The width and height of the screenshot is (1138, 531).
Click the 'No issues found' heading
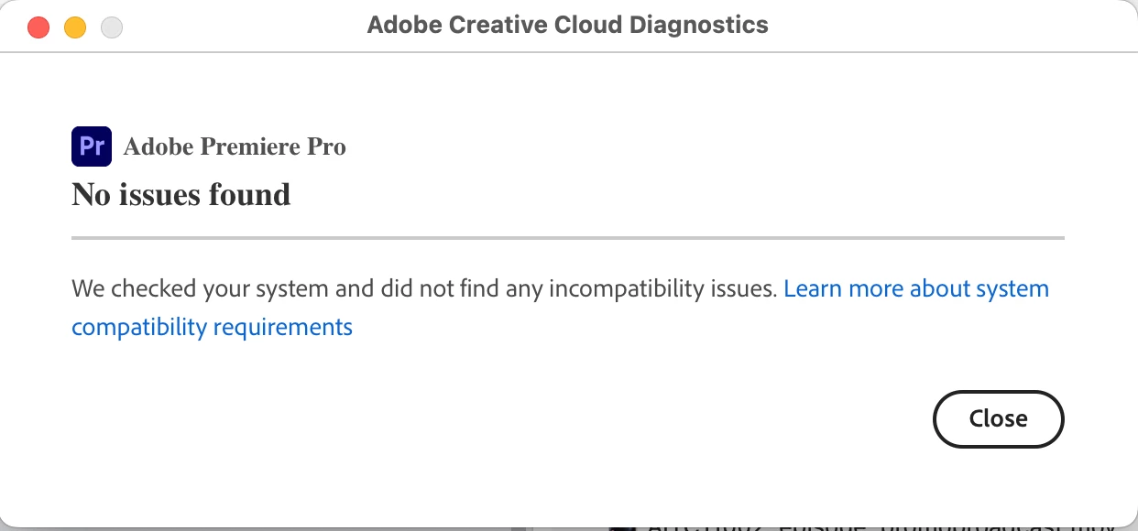181,194
